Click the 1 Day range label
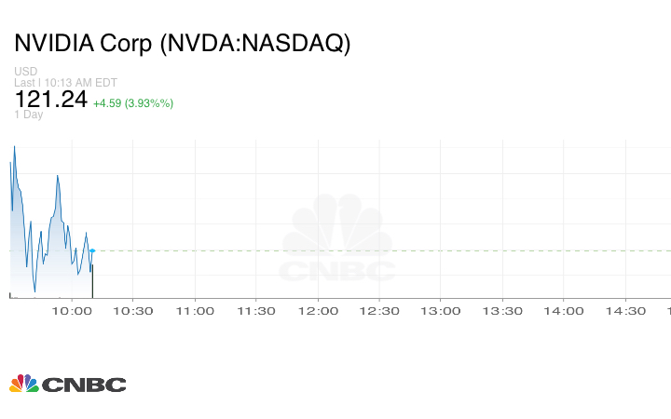 click(x=29, y=115)
